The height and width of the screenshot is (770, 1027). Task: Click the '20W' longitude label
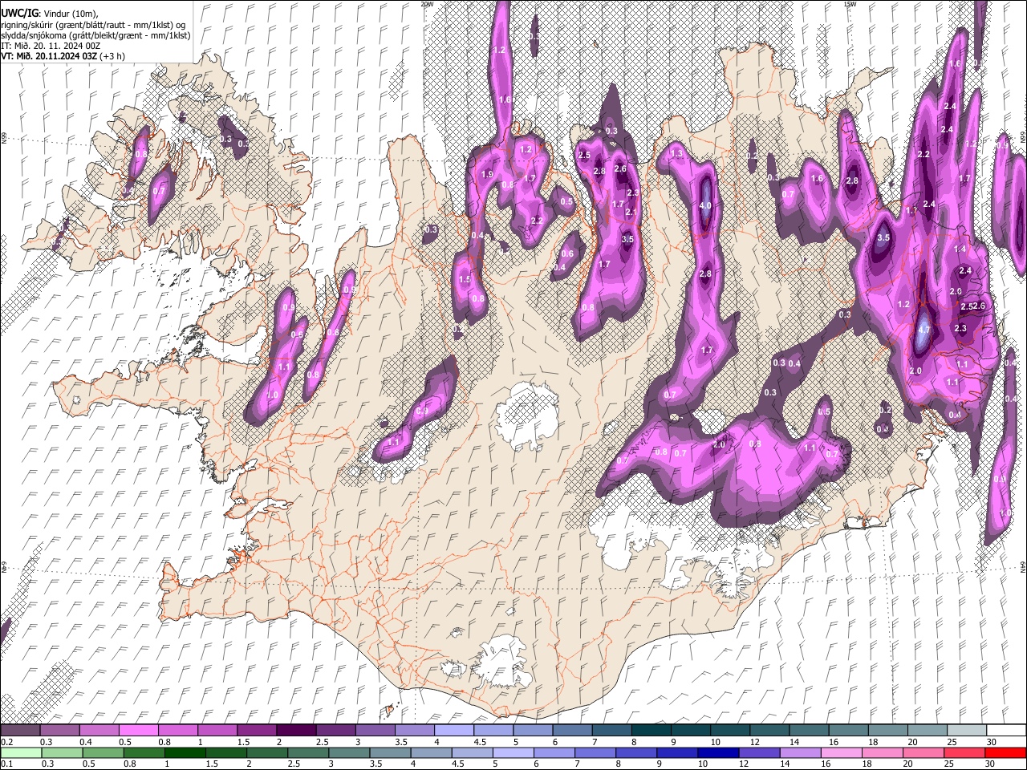(427, 4)
